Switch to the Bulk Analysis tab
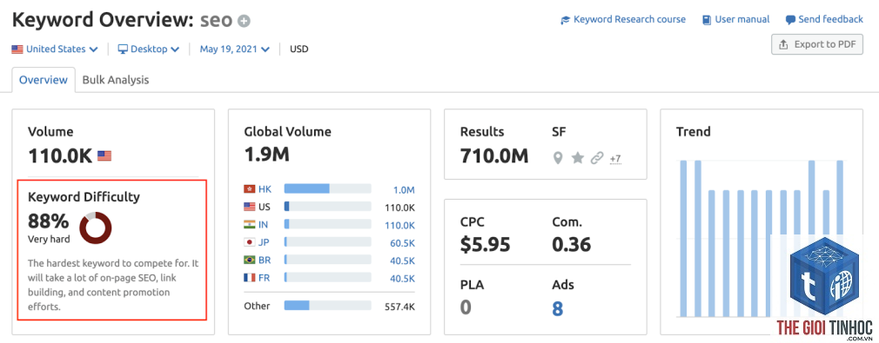879x343 pixels. pos(116,80)
